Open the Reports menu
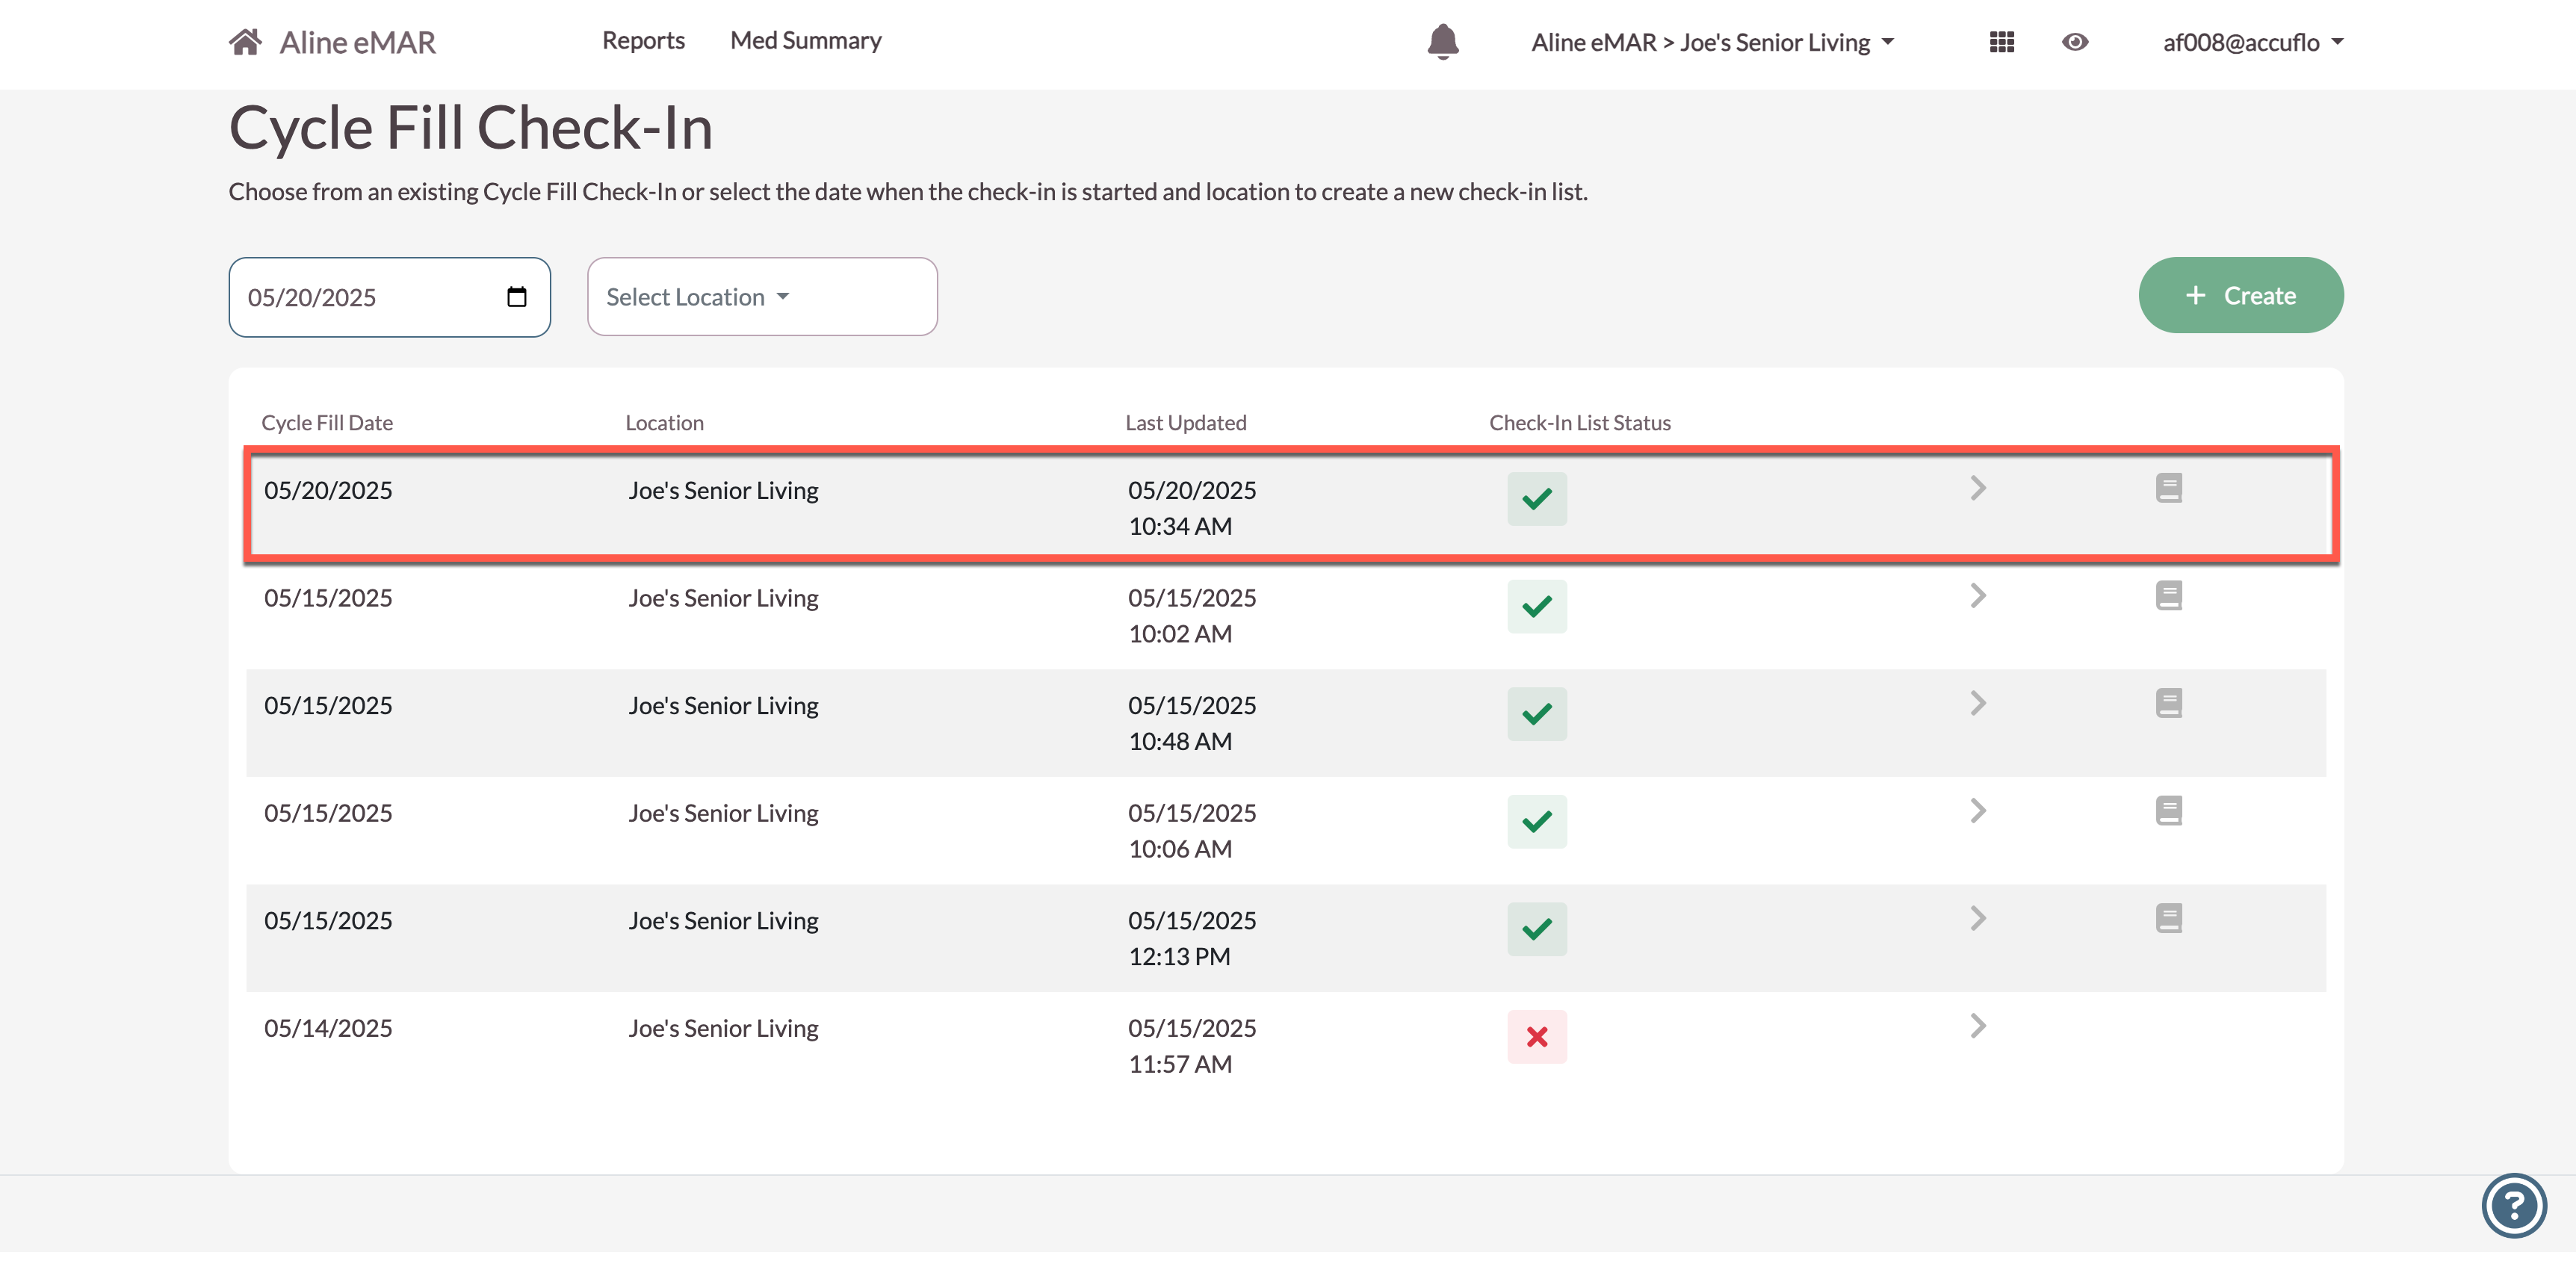The height and width of the screenshot is (1261, 2576). click(x=643, y=41)
